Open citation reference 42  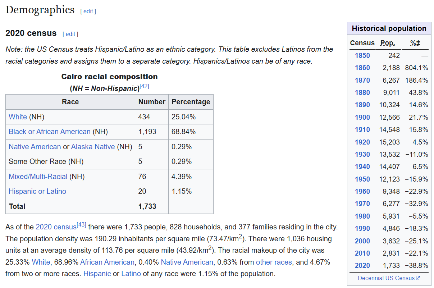(144, 86)
